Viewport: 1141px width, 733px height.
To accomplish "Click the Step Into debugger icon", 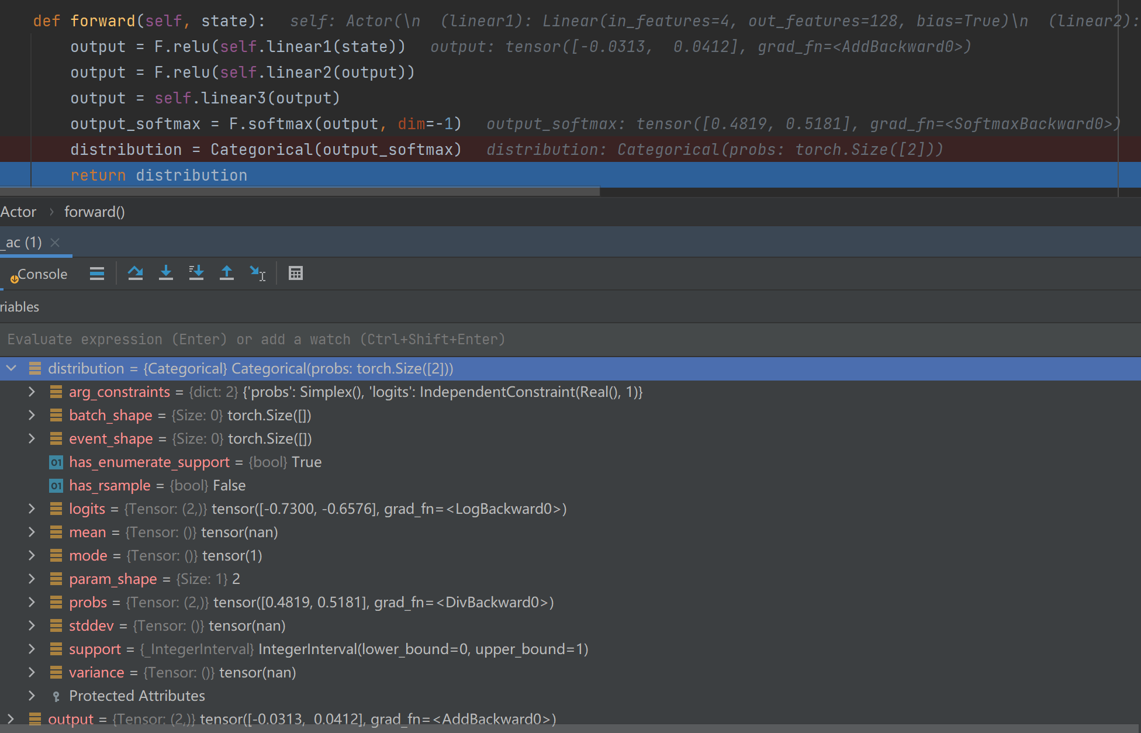I will point(166,272).
